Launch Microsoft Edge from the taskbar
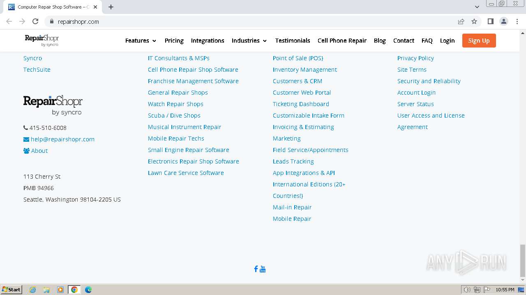Screen dimensions: 526x295 tap(88, 290)
